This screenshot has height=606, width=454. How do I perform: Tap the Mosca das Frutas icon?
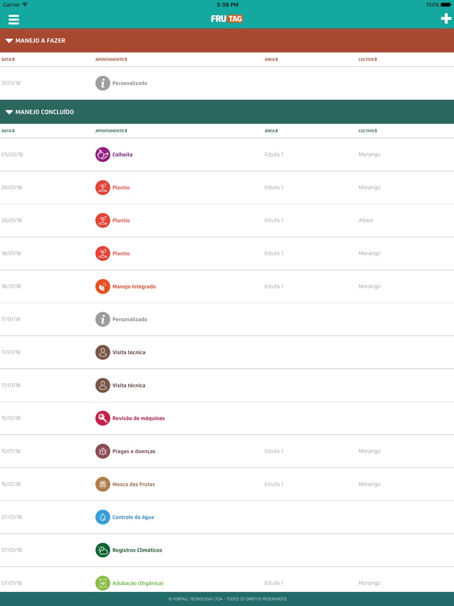pyautogui.click(x=103, y=484)
